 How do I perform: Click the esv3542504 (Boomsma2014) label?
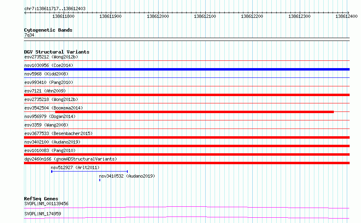coord(54,108)
